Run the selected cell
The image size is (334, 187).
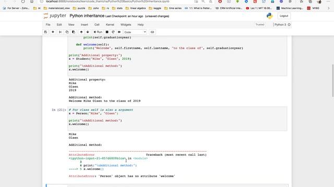[98, 32]
